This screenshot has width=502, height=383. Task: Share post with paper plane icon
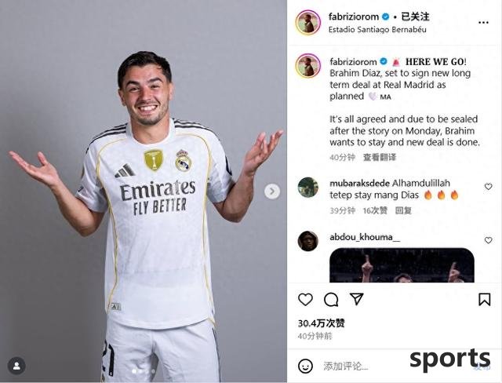[356, 299]
